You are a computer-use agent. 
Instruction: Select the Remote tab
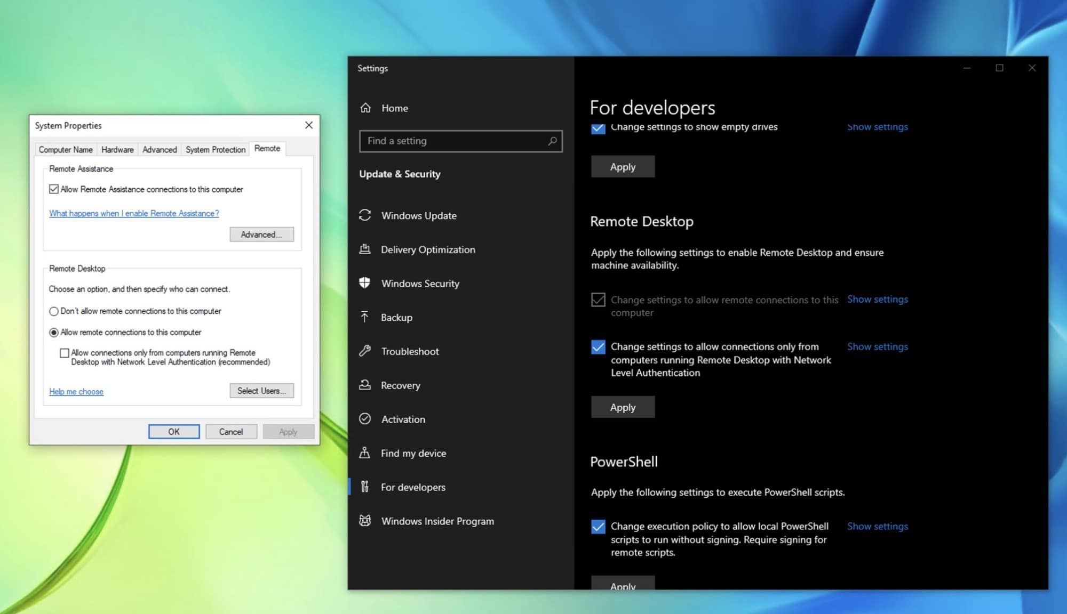(x=267, y=149)
